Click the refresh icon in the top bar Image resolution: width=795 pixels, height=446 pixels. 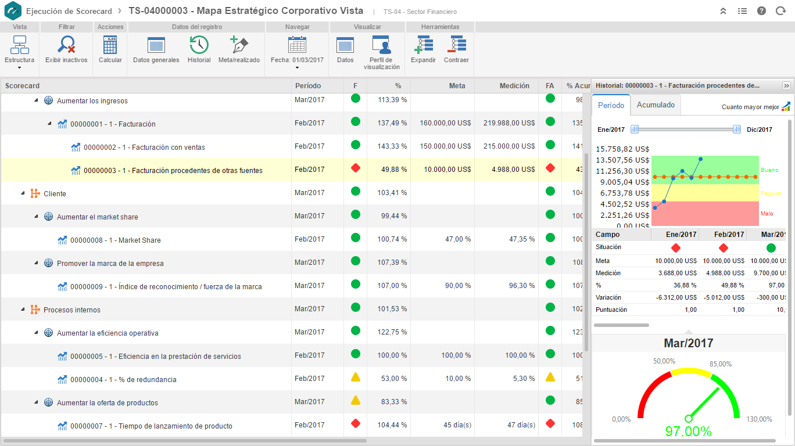pyautogui.click(x=780, y=10)
